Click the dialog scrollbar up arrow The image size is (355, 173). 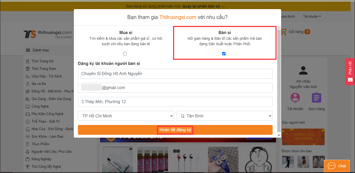(279, 28)
